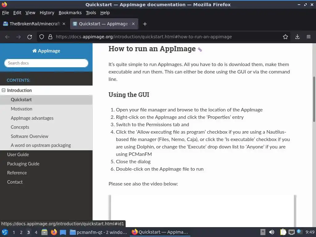Open the Contact section
The image size is (316, 237).
[15, 182]
